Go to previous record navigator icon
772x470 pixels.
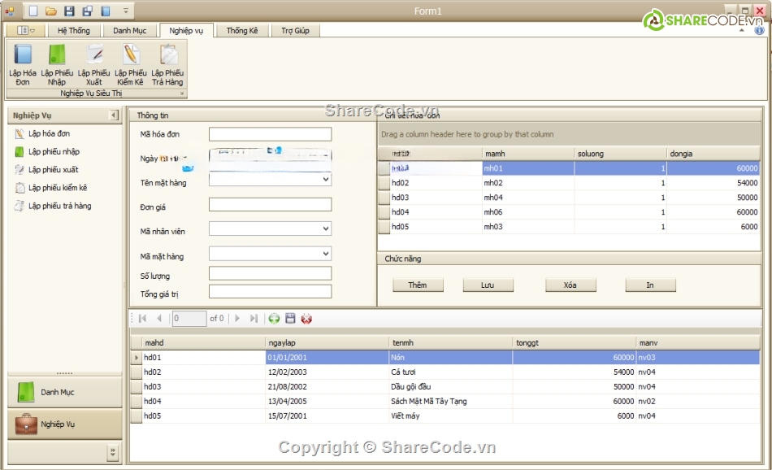[x=159, y=318]
